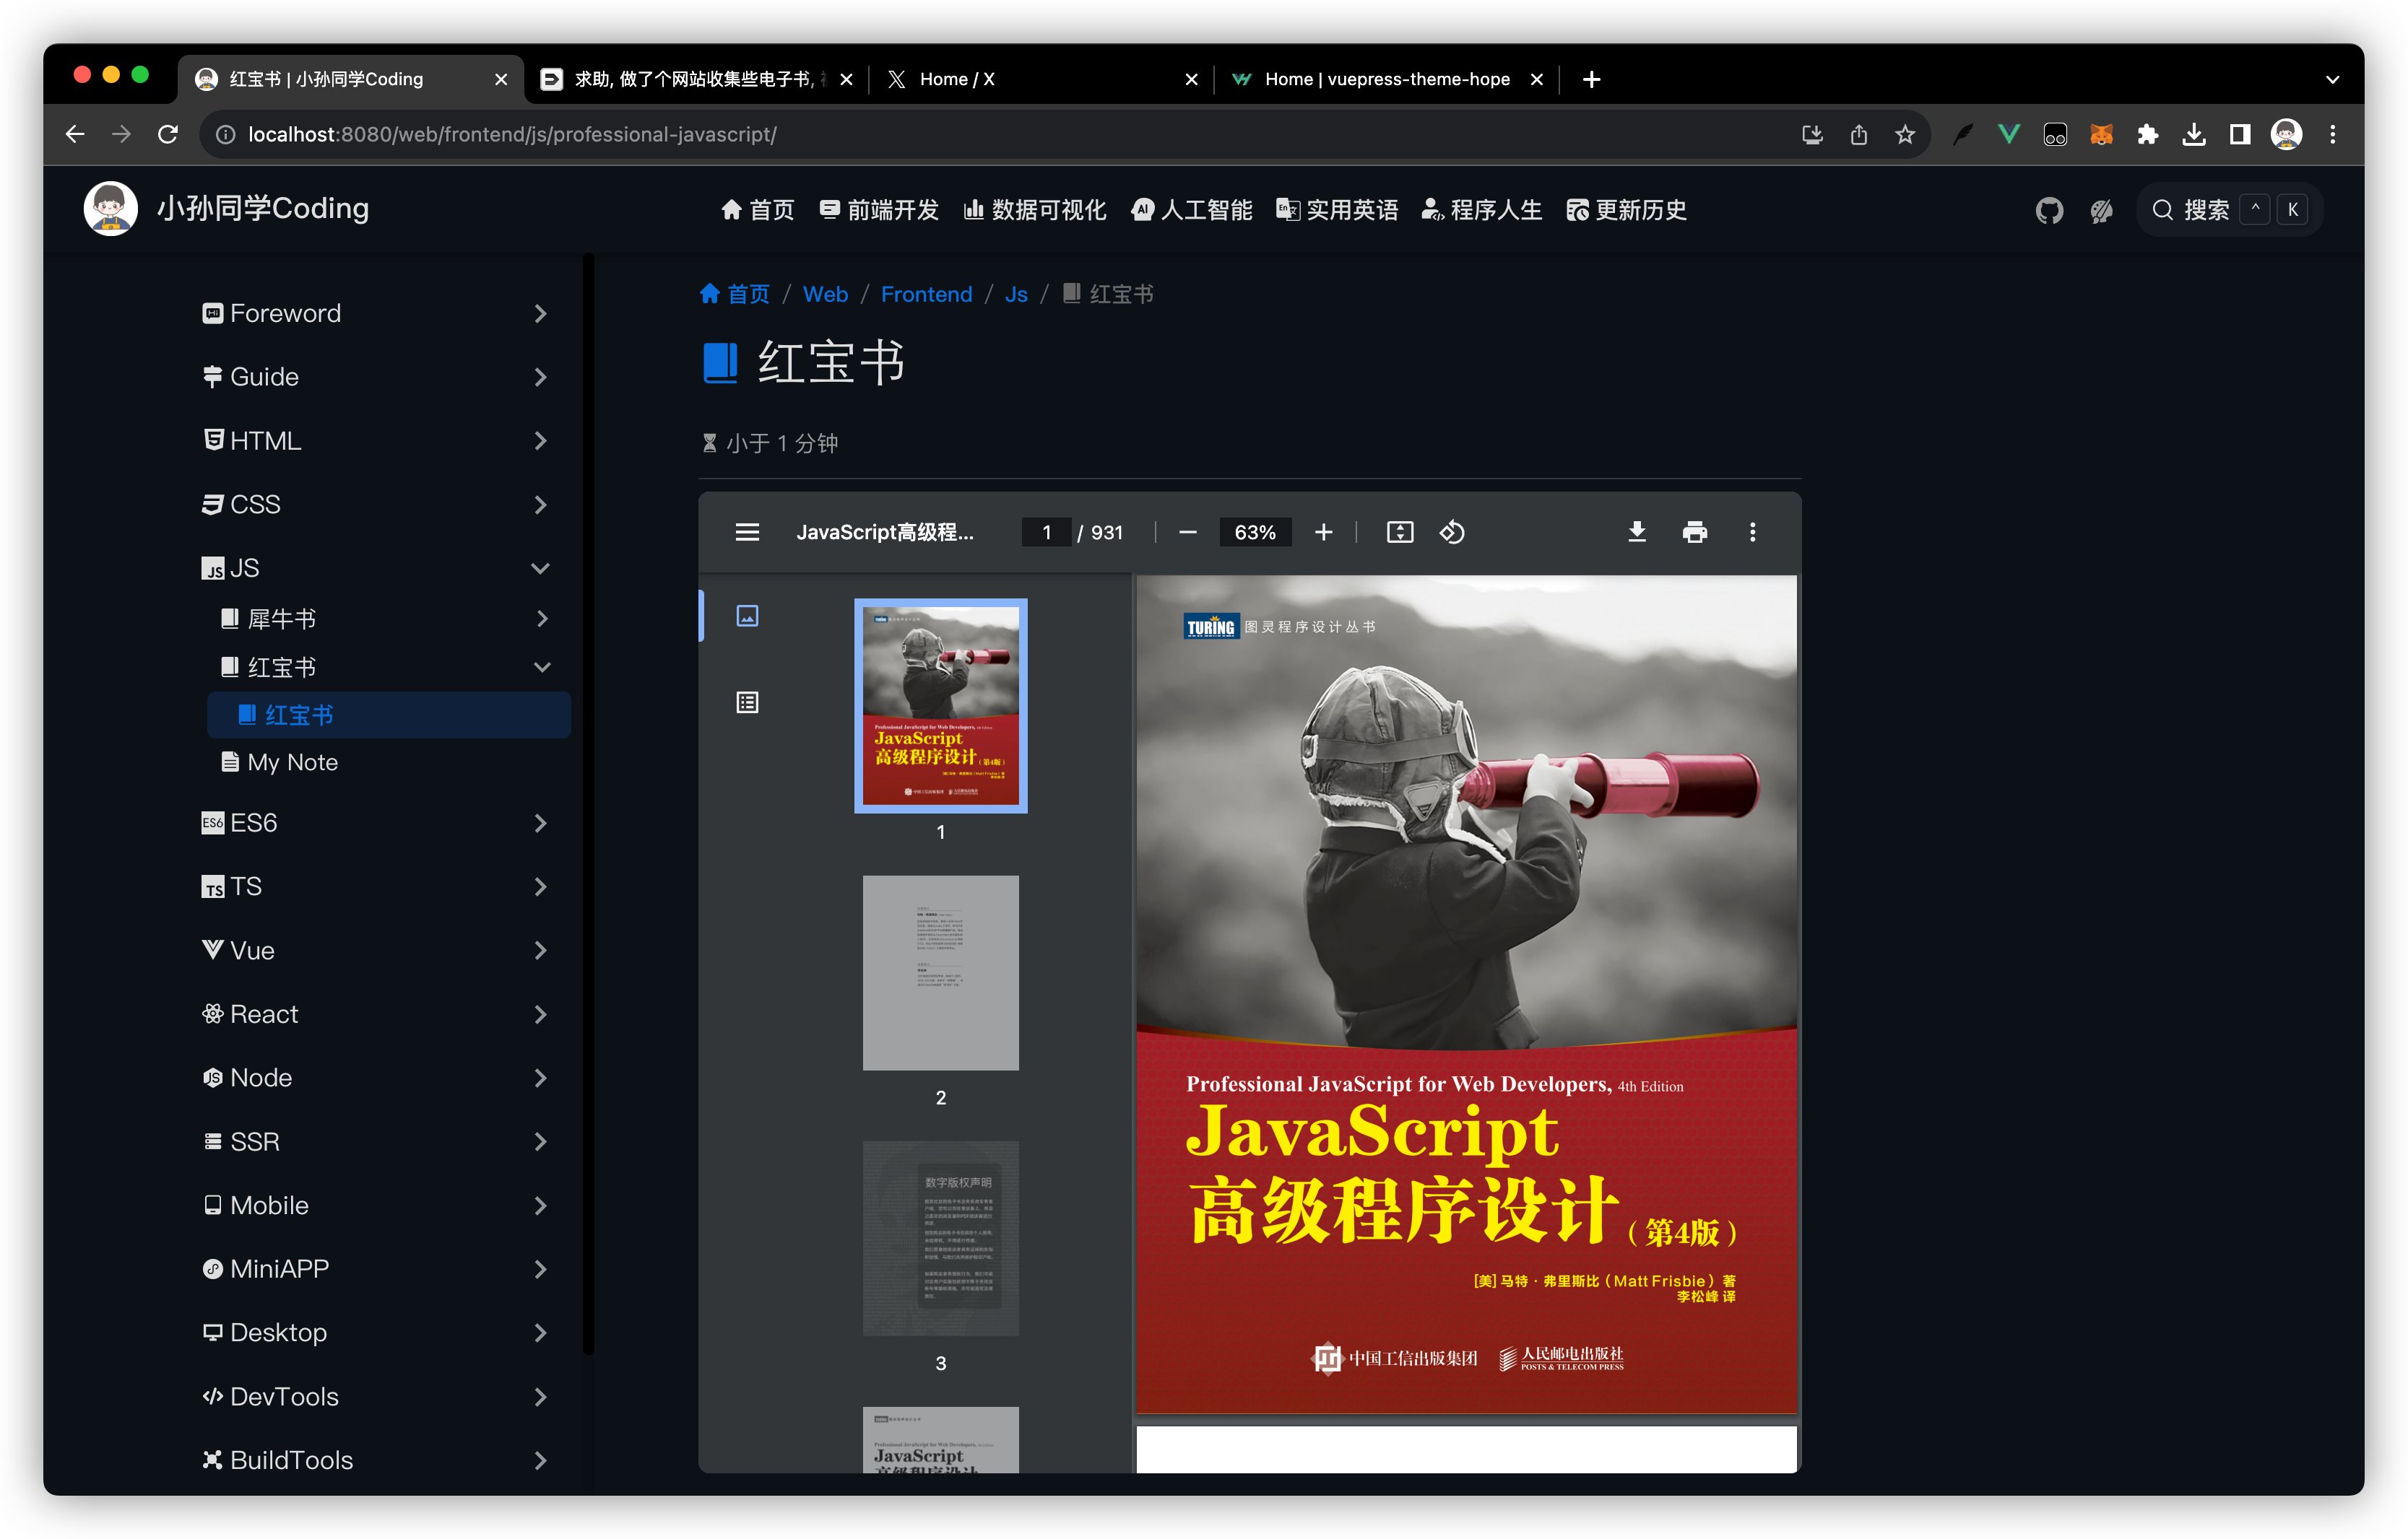This screenshot has height=1539, width=2408.
Task: Go back in browser history
Action: 75,134
